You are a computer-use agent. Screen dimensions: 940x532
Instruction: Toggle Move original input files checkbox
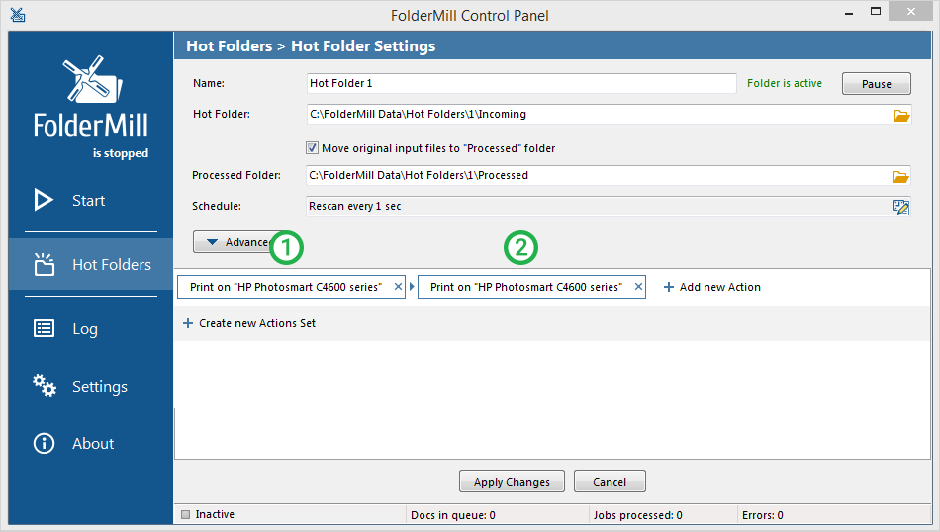point(312,148)
